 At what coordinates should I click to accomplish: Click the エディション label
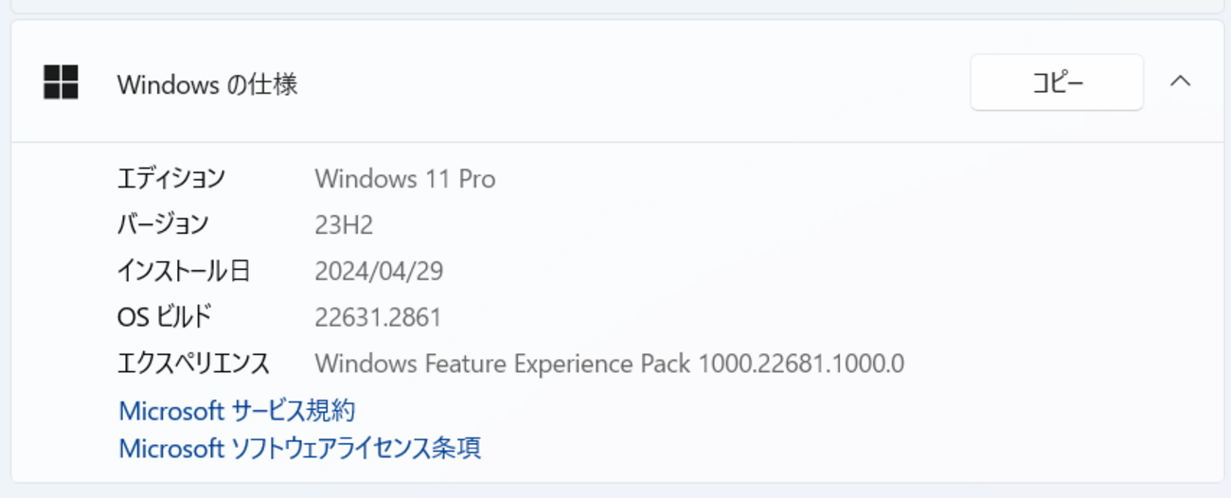click(171, 178)
